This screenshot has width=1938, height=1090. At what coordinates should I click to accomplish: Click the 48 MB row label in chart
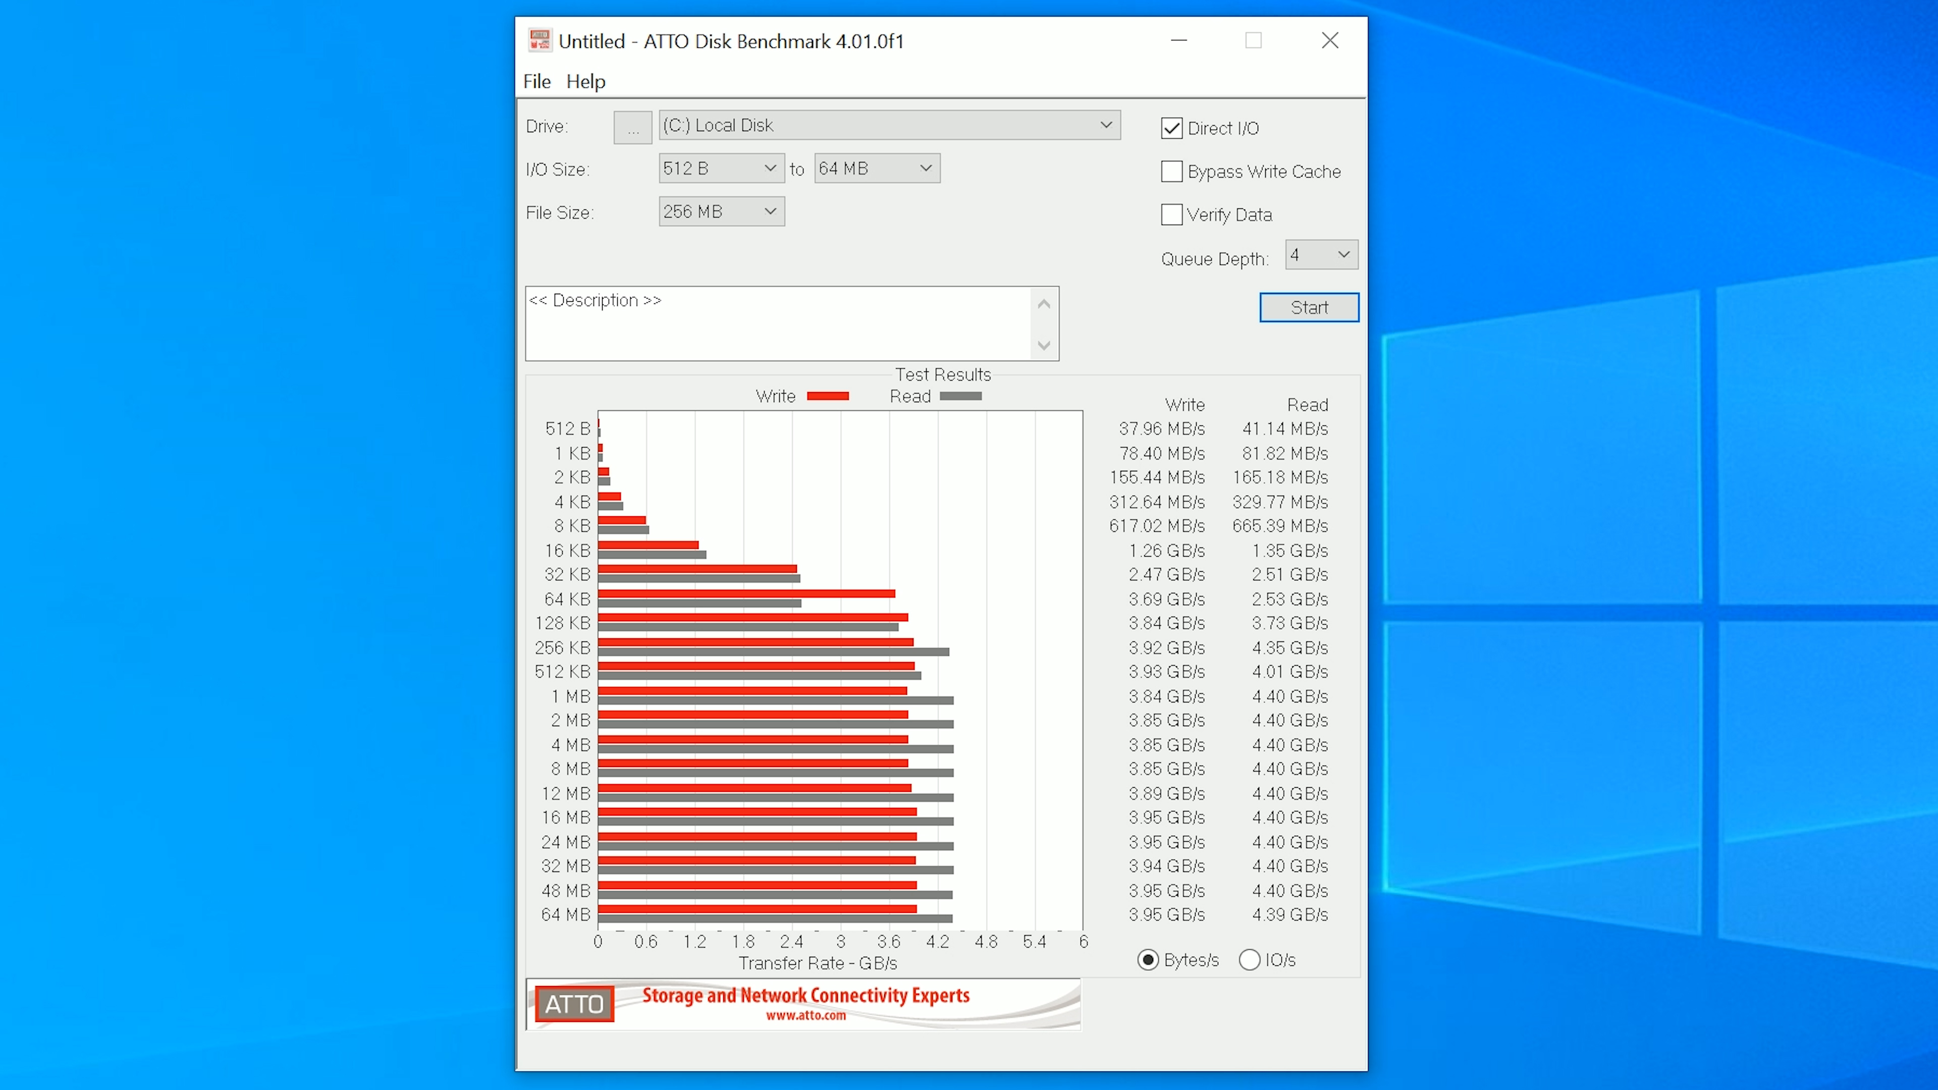pyautogui.click(x=566, y=891)
